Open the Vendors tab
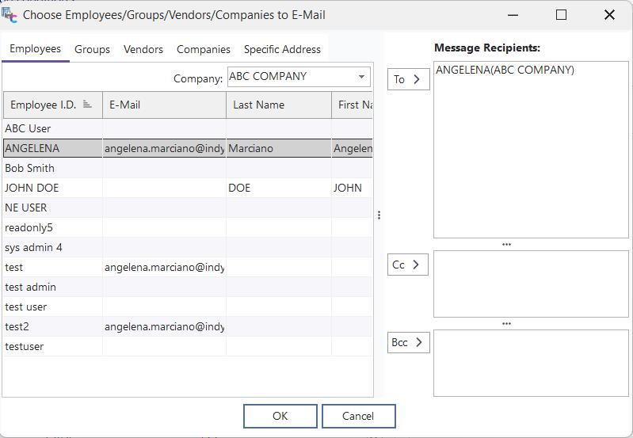The height and width of the screenshot is (438, 633). pos(143,49)
